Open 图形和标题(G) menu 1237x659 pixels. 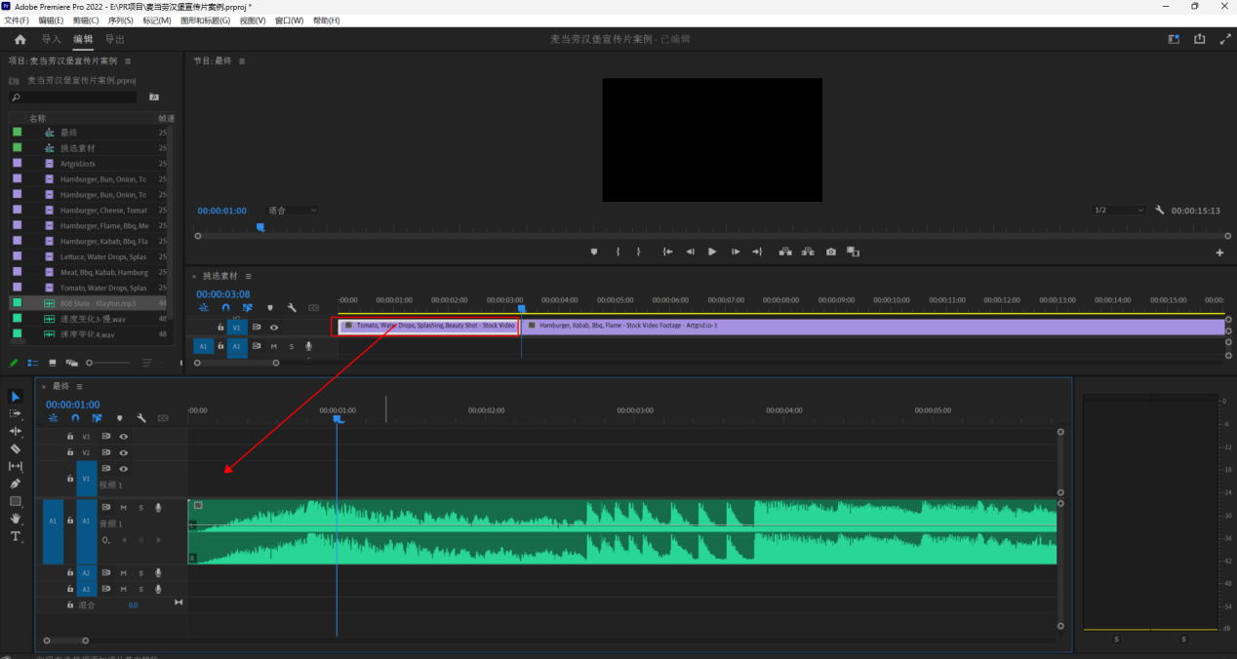(x=206, y=20)
